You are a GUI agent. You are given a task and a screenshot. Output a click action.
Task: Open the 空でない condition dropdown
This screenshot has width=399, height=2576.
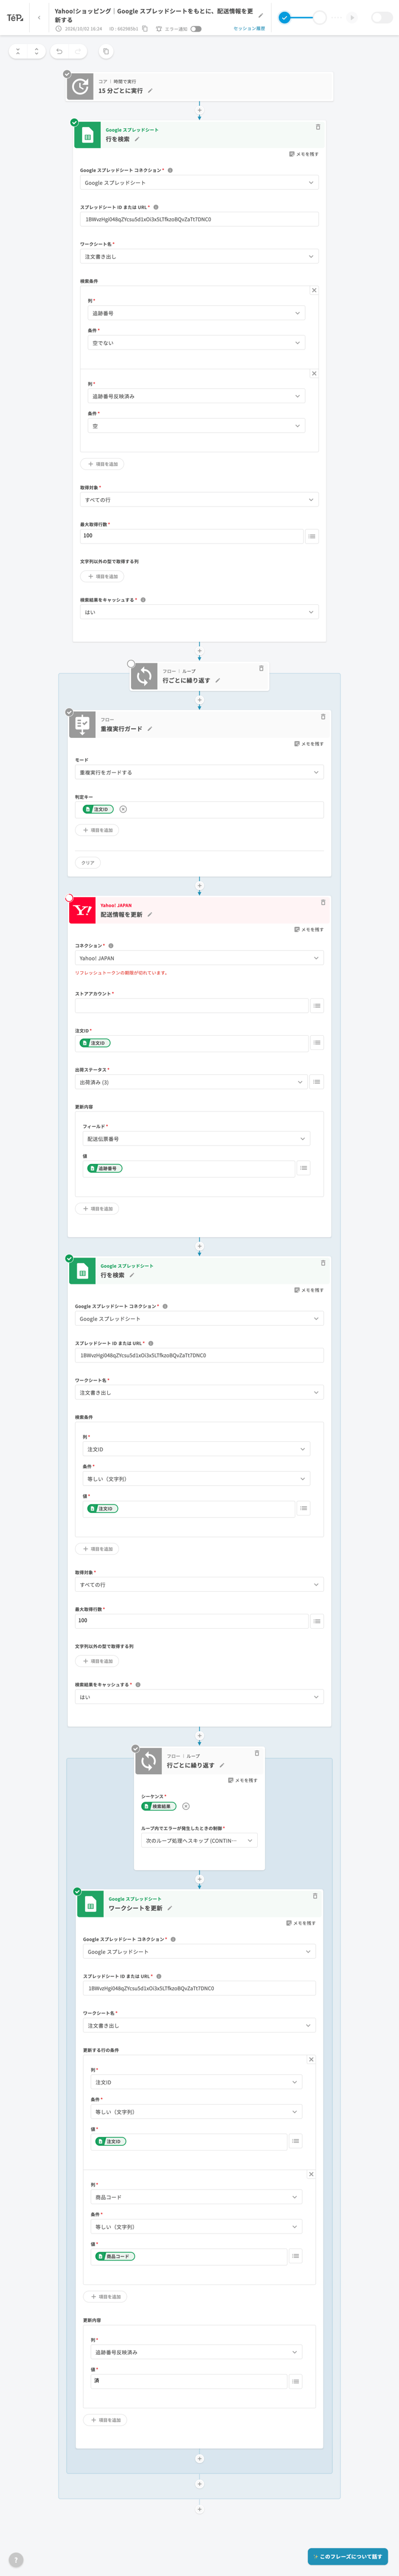(x=195, y=343)
